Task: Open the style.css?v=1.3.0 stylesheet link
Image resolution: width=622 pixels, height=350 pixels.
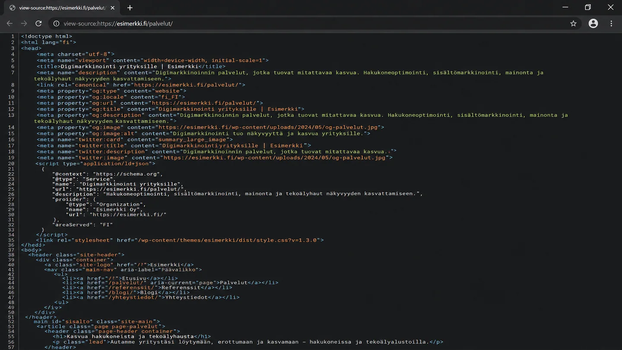Action: pyautogui.click(x=227, y=240)
